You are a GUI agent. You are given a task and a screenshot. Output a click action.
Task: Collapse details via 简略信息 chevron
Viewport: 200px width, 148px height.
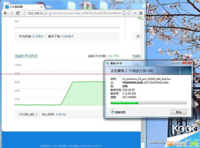click(x=112, y=112)
